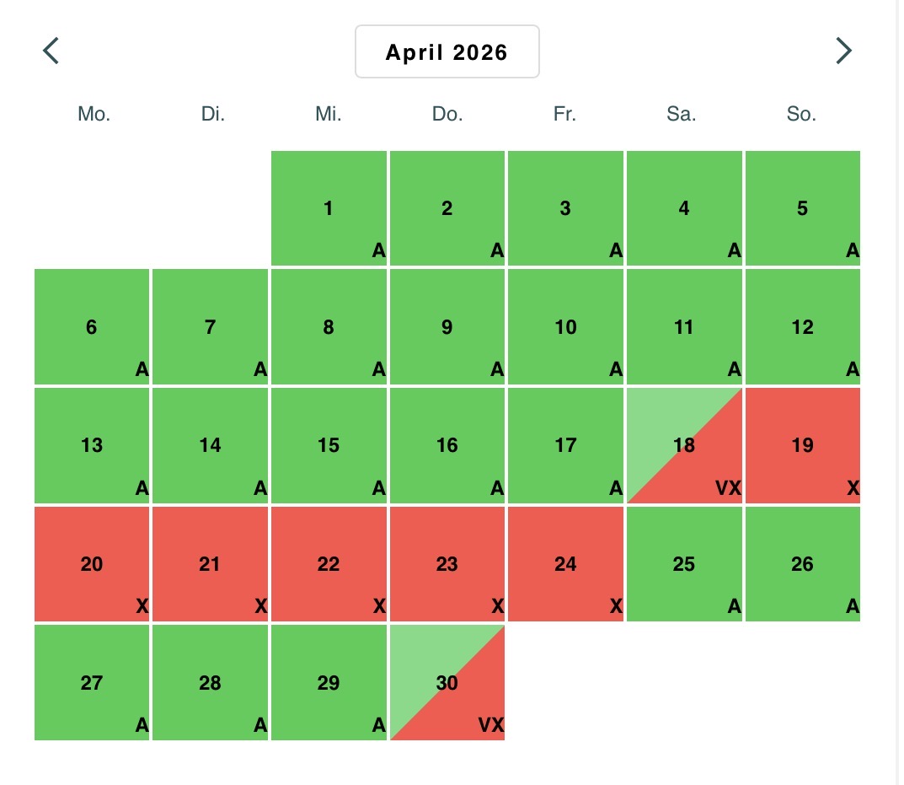
Task: Click the half-booked April 18 cell
Action: [x=683, y=445]
